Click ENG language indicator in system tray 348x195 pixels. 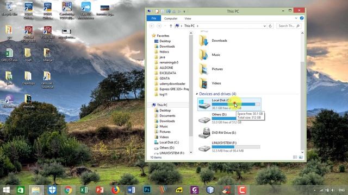pyautogui.click(x=341, y=190)
